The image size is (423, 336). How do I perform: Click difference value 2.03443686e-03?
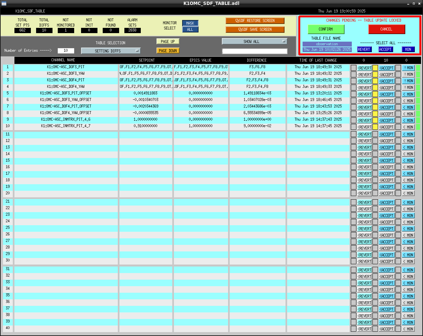[x=257, y=106]
